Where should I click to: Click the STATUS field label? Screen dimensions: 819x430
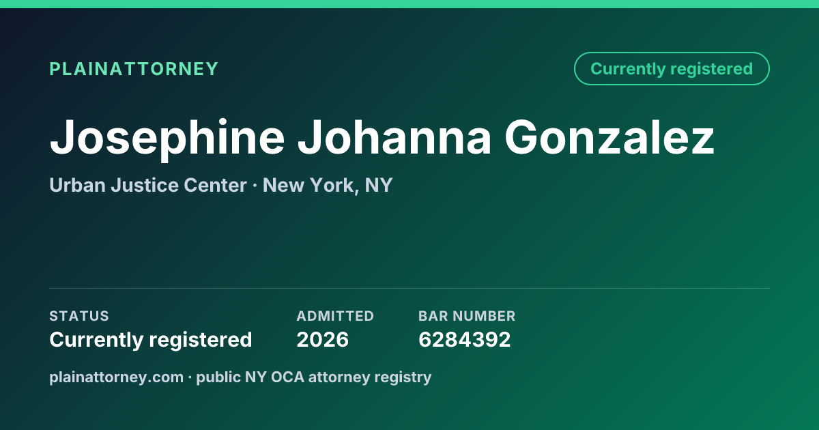(79, 316)
